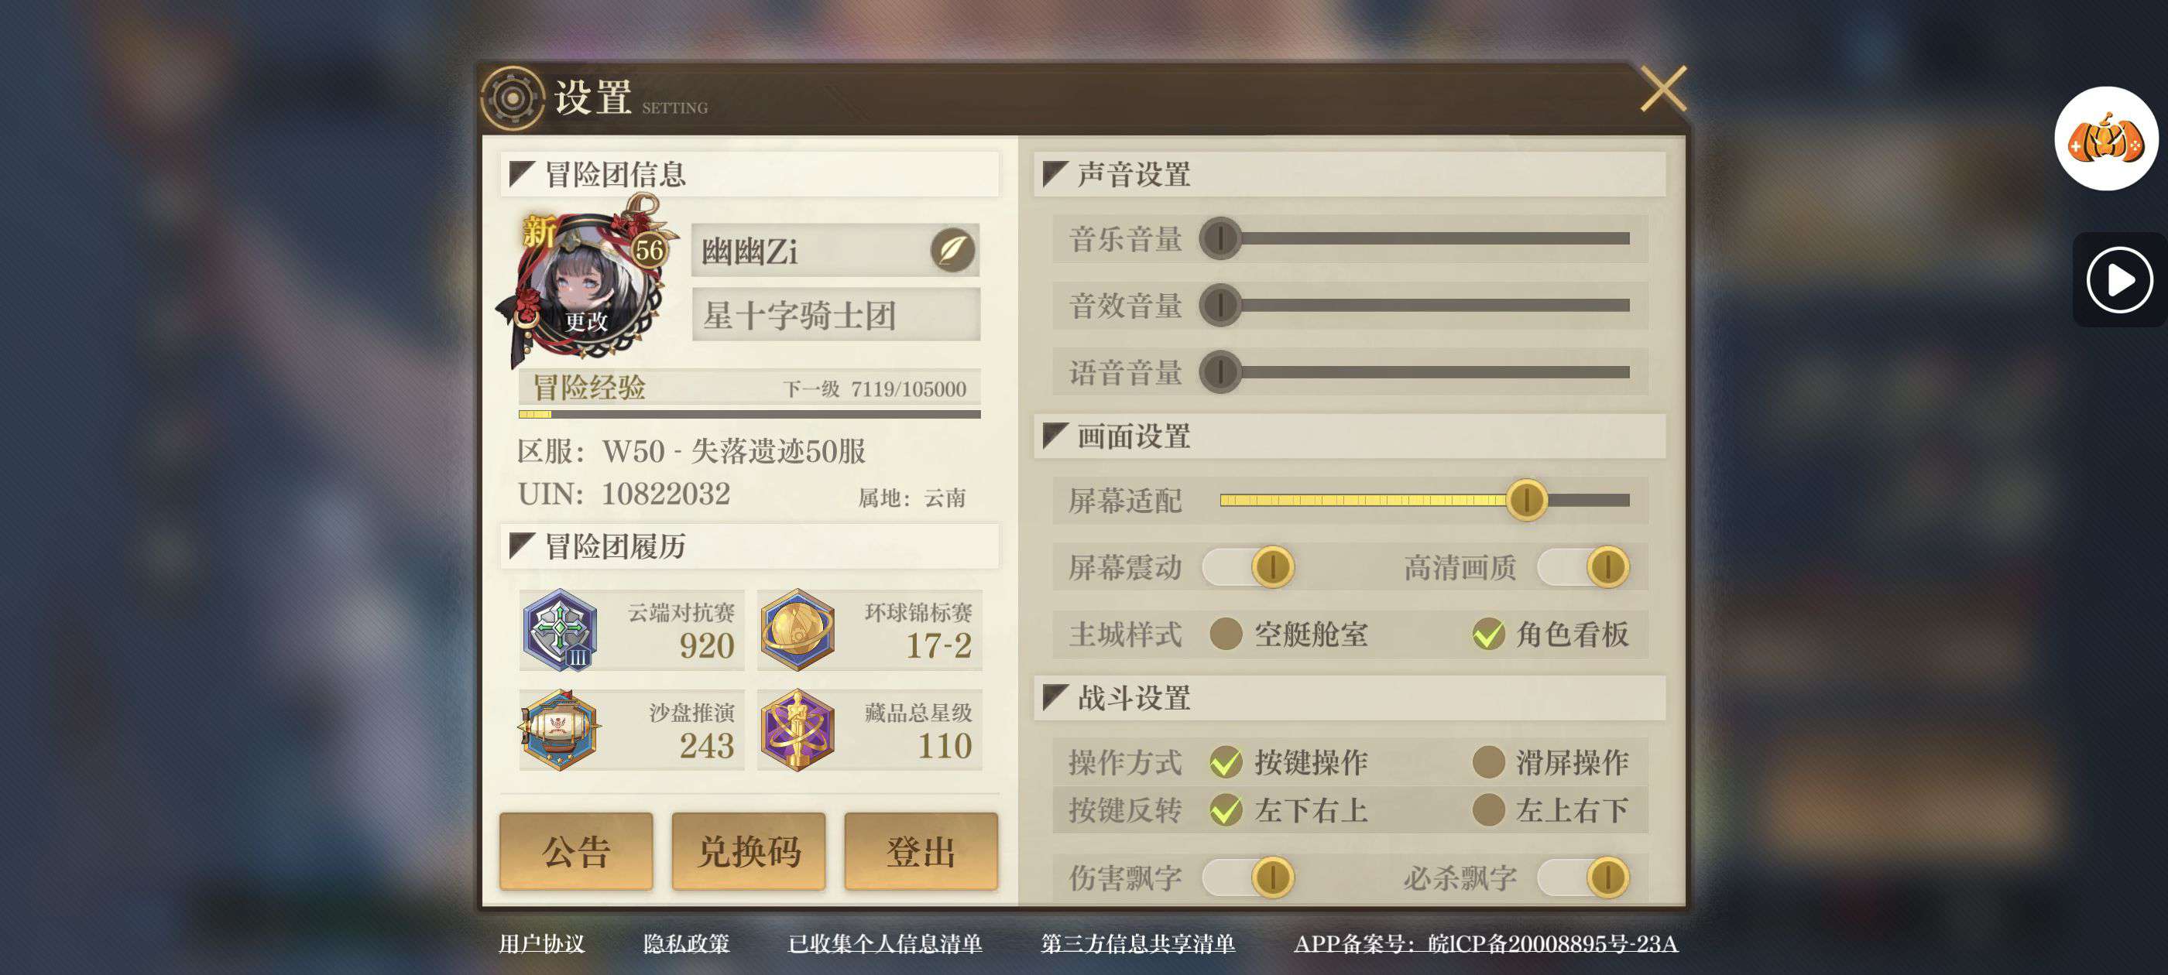Click the feather edit-name icon

click(x=952, y=250)
